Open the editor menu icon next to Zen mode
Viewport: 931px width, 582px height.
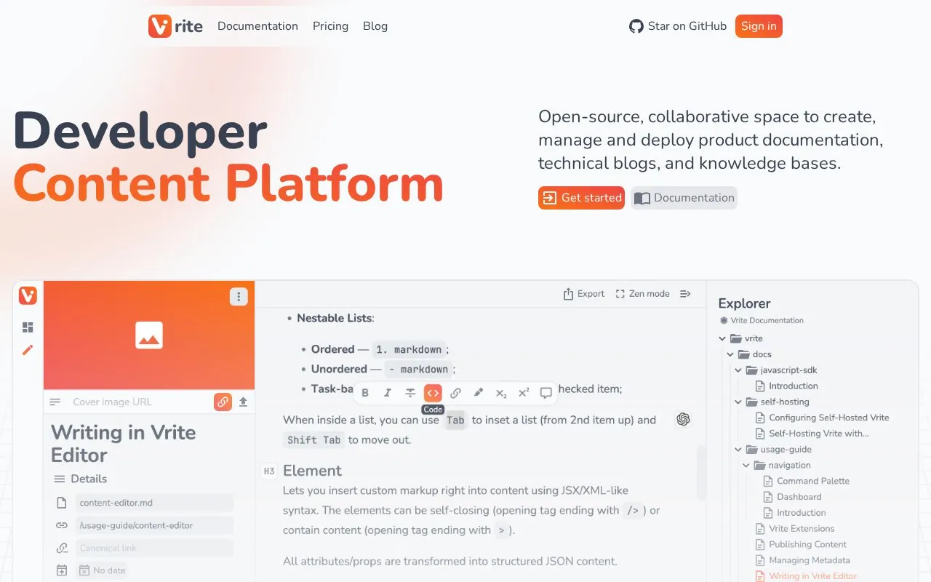(685, 294)
